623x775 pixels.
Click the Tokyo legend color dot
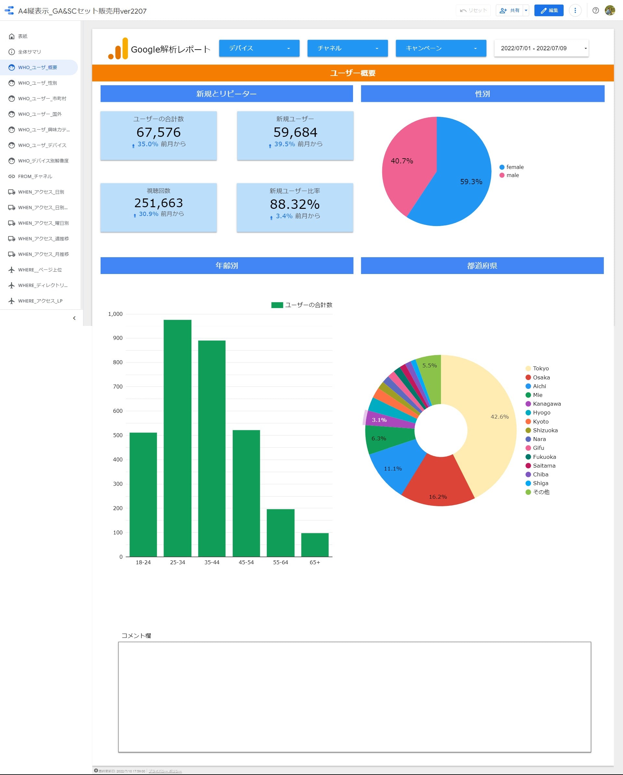tap(528, 368)
